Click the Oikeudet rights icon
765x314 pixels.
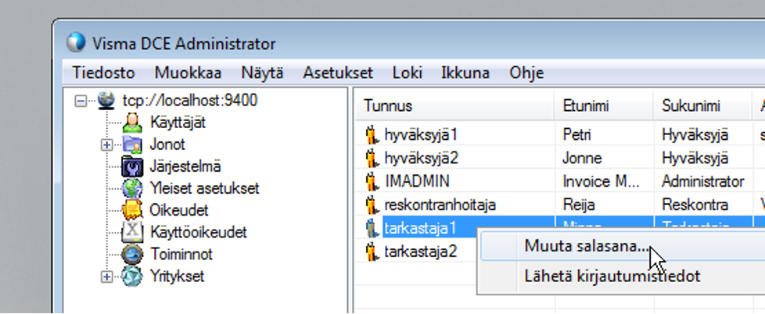pos(133,210)
